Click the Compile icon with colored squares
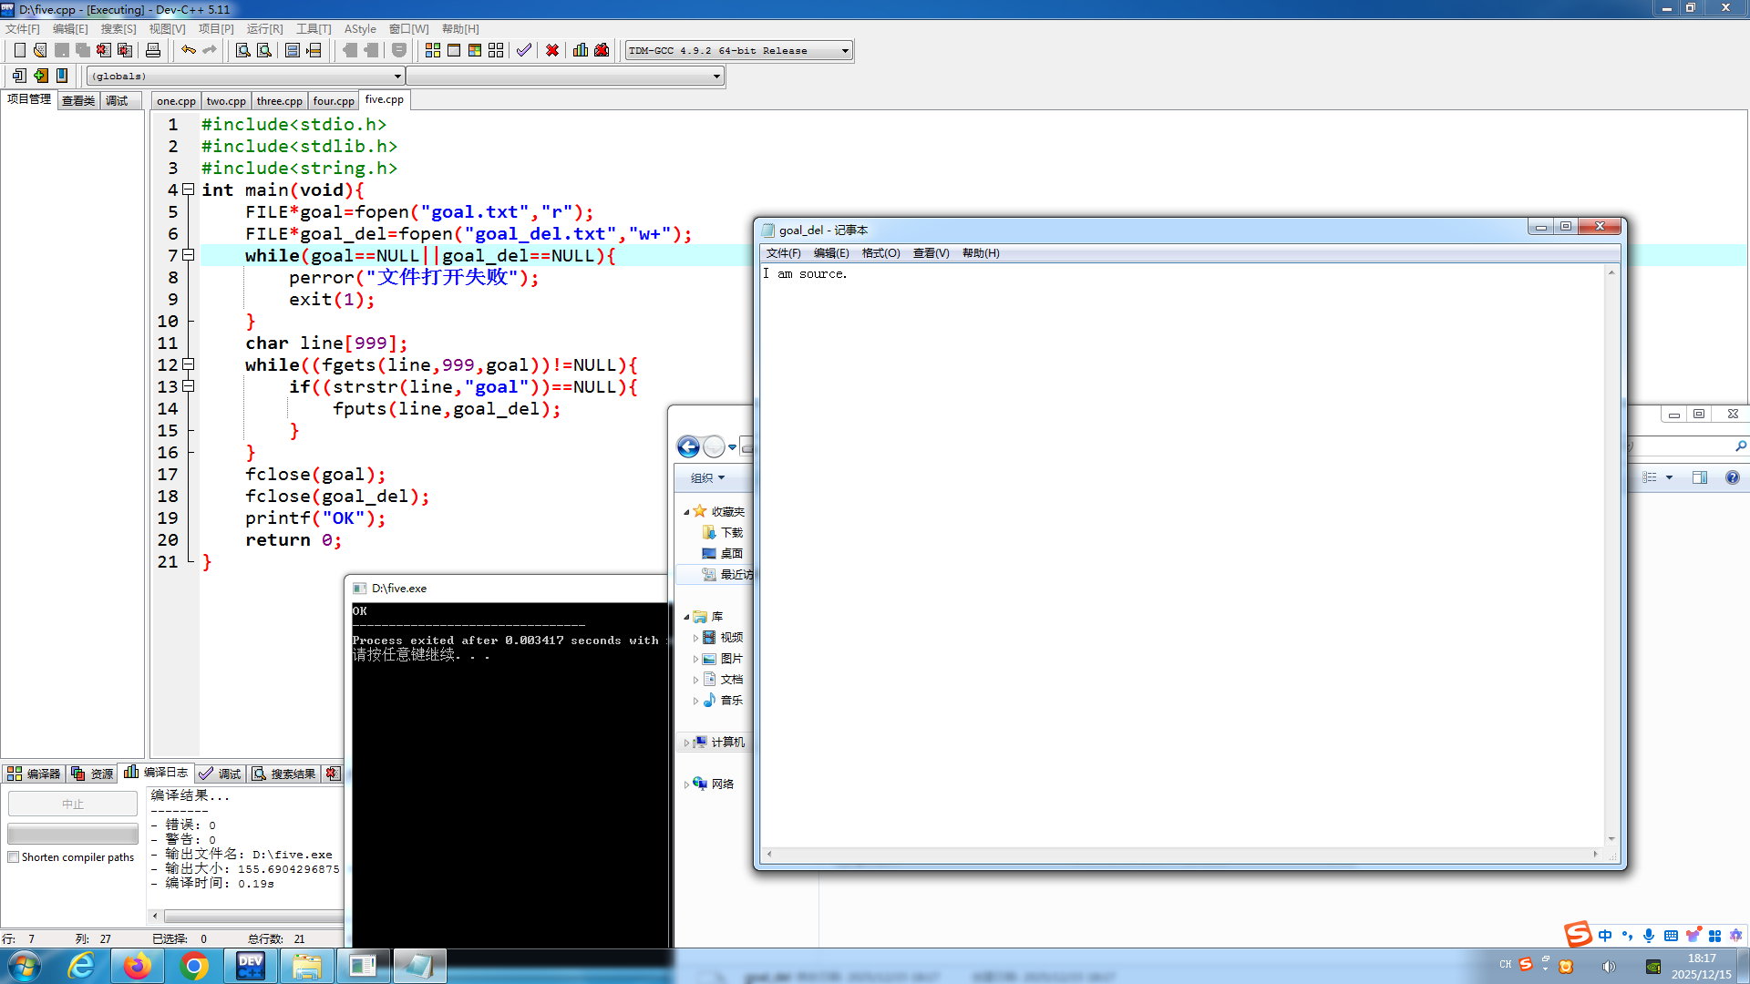1750x984 pixels. (433, 50)
